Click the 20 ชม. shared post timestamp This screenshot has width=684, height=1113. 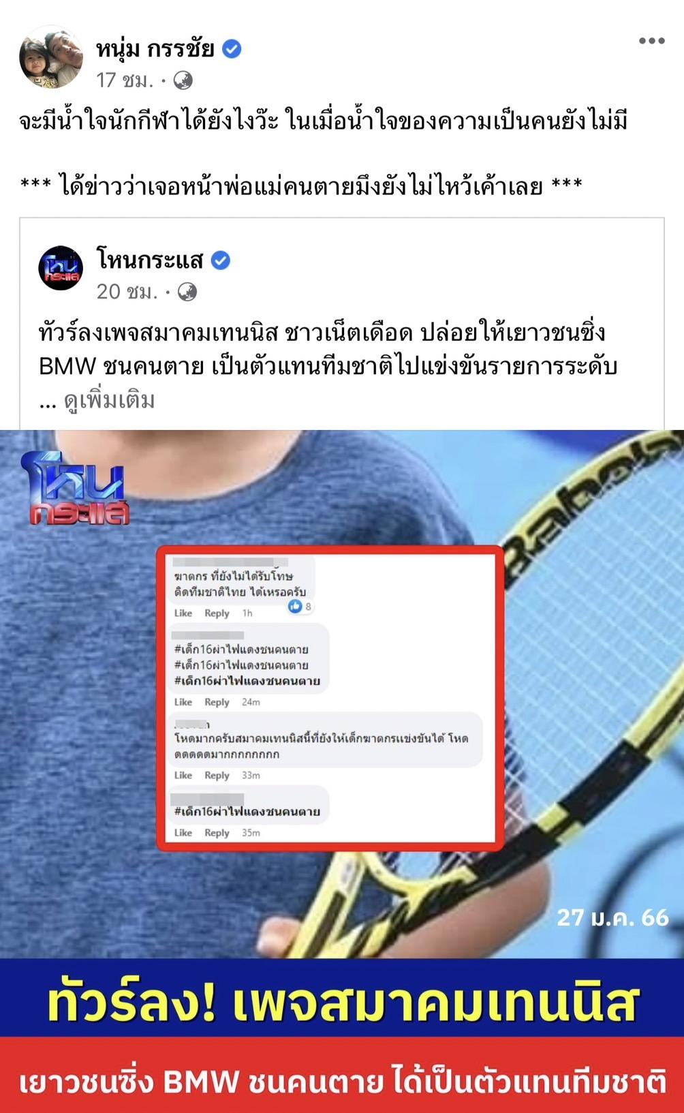coord(127,292)
